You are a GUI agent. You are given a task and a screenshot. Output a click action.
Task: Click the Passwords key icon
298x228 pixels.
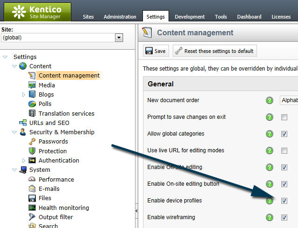[32, 142]
